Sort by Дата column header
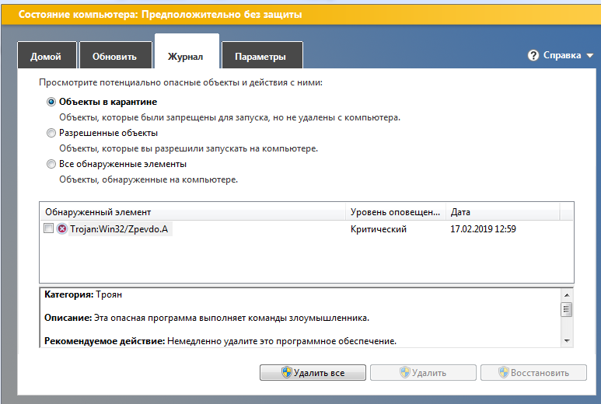601x404 pixels. click(x=502, y=212)
